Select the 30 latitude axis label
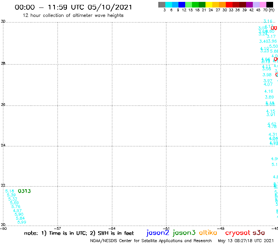 3,21
